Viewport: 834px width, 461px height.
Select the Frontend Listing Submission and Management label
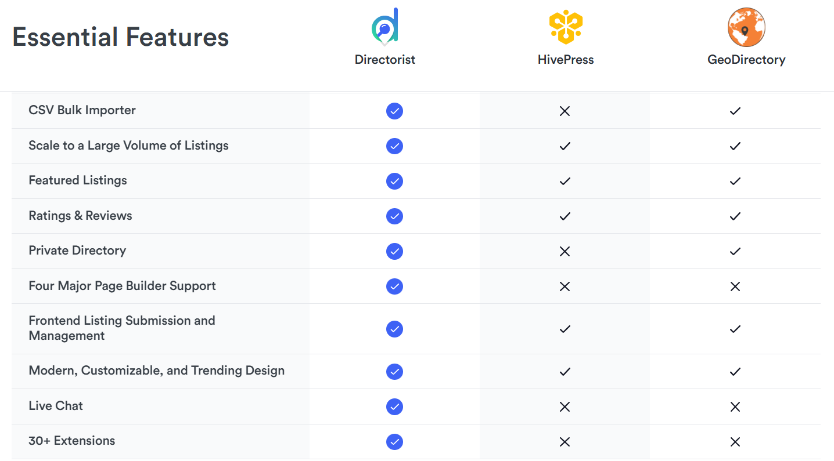click(122, 328)
